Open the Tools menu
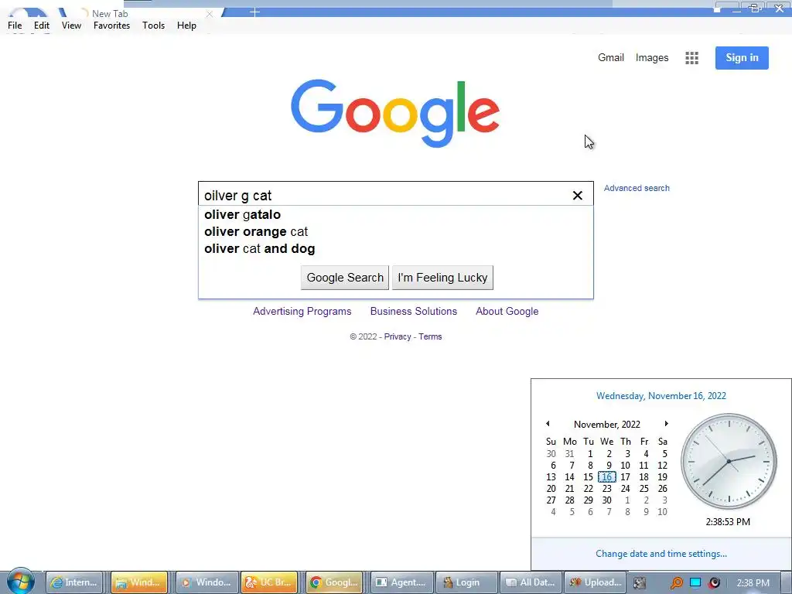 pyautogui.click(x=154, y=26)
